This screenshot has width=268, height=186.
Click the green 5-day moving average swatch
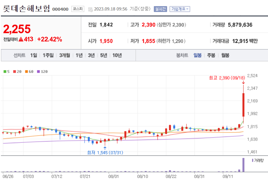pos(5,72)
